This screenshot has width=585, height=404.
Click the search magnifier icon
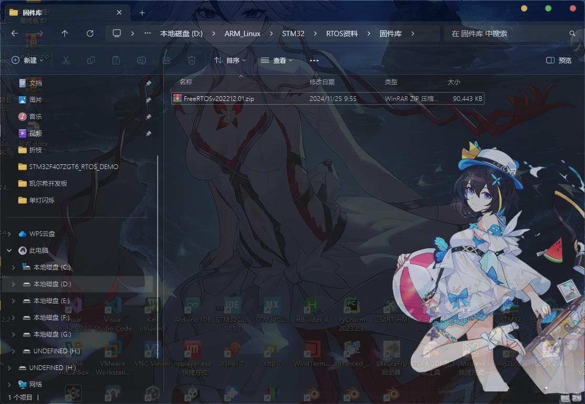(572, 33)
